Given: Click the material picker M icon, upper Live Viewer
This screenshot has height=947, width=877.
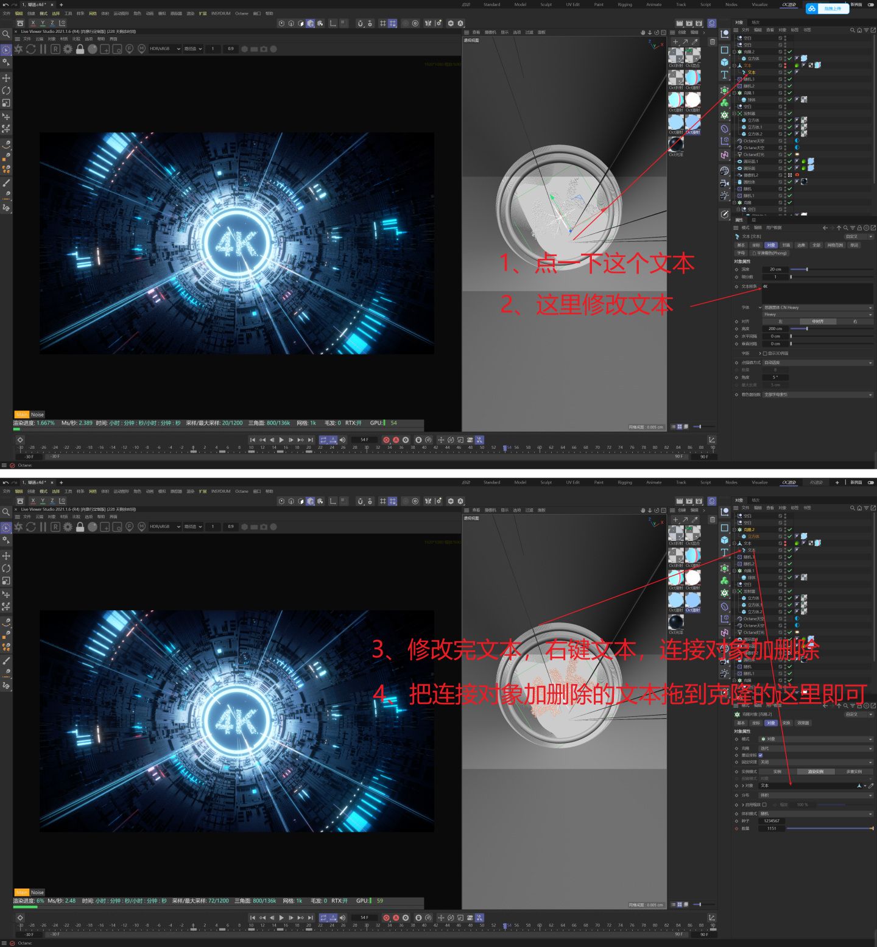Looking at the screenshot, I should point(142,49).
